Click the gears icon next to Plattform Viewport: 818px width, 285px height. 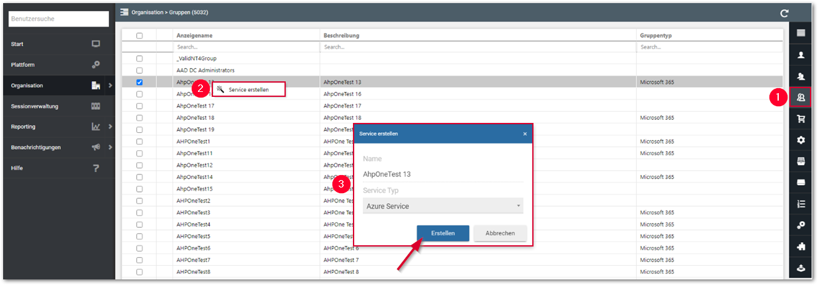(x=96, y=65)
